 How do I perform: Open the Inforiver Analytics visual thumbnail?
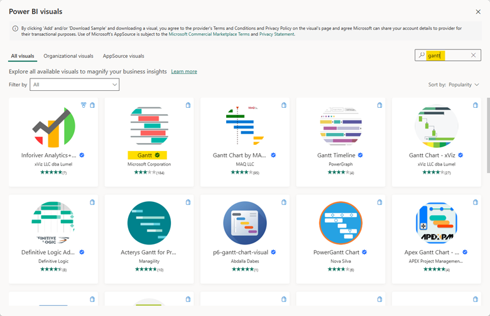point(53,127)
